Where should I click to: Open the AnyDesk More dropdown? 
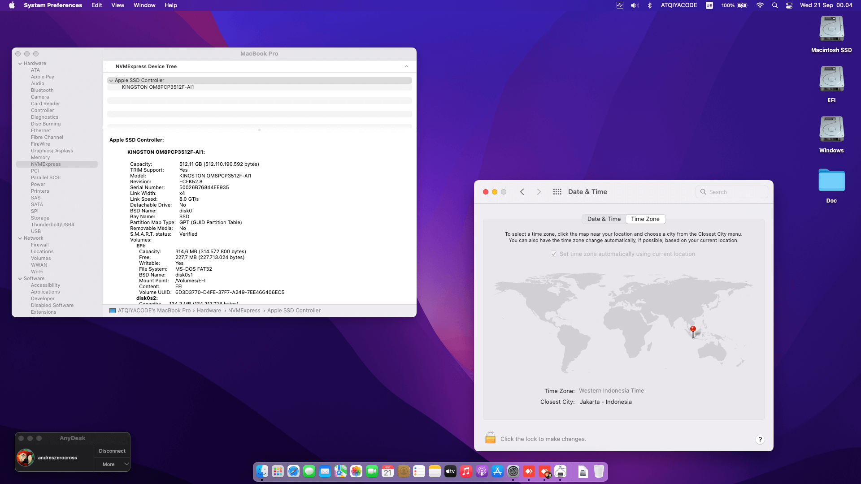pyautogui.click(x=112, y=464)
